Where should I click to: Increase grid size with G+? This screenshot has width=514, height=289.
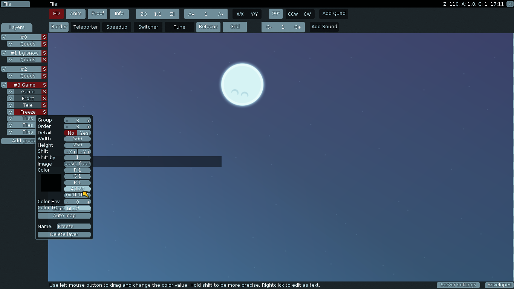[x=298, y=27]
